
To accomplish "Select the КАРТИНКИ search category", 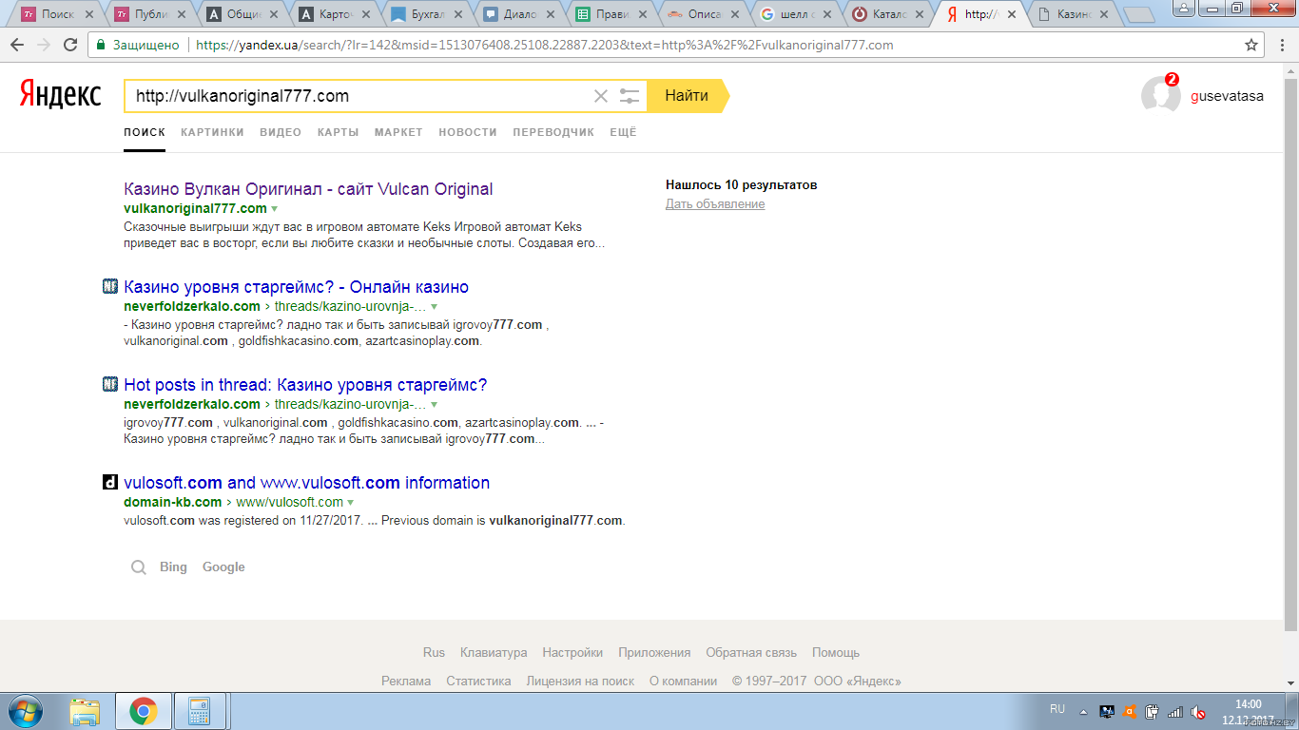I will (212, 132).
